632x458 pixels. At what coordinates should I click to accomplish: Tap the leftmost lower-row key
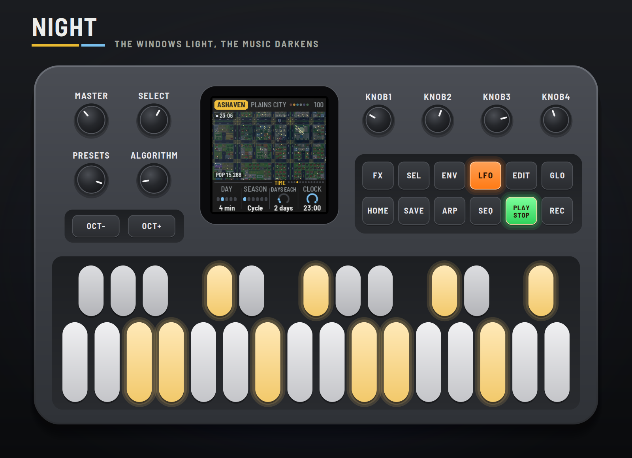tap(75, 362)
